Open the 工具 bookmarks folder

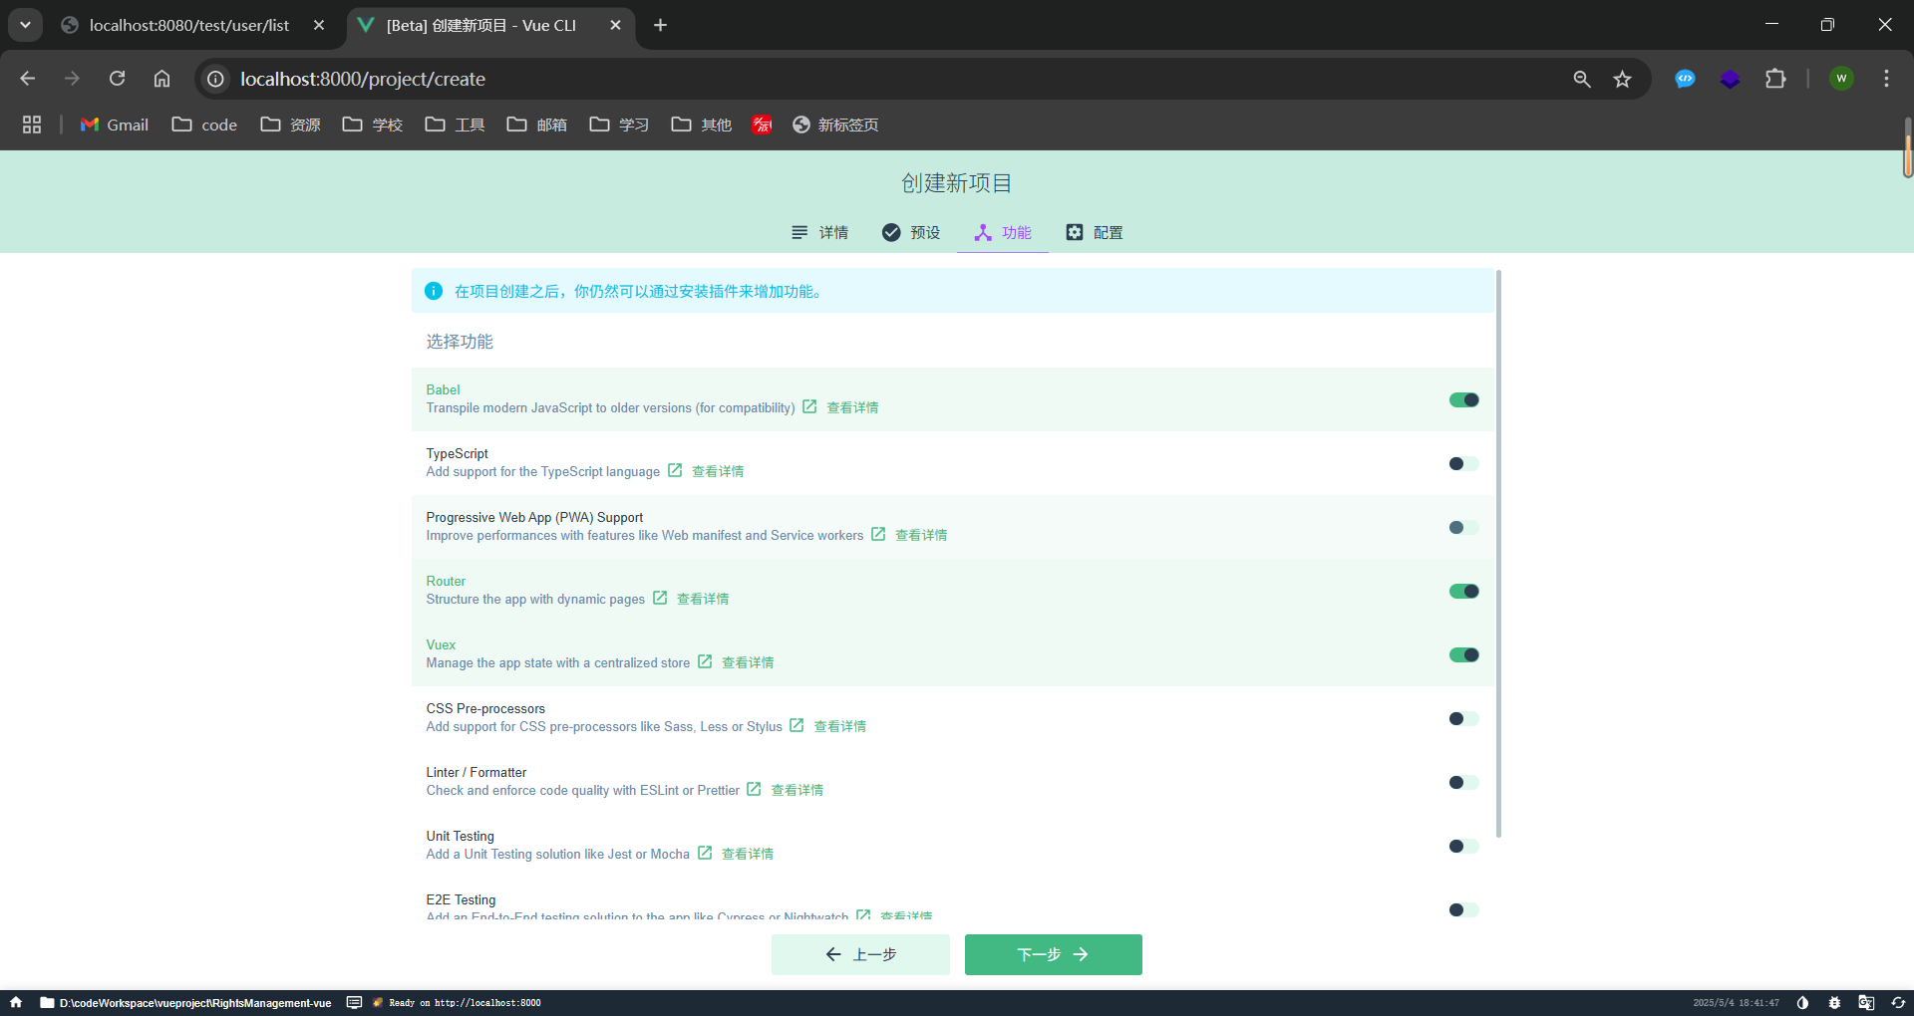(x=455, y=125)
